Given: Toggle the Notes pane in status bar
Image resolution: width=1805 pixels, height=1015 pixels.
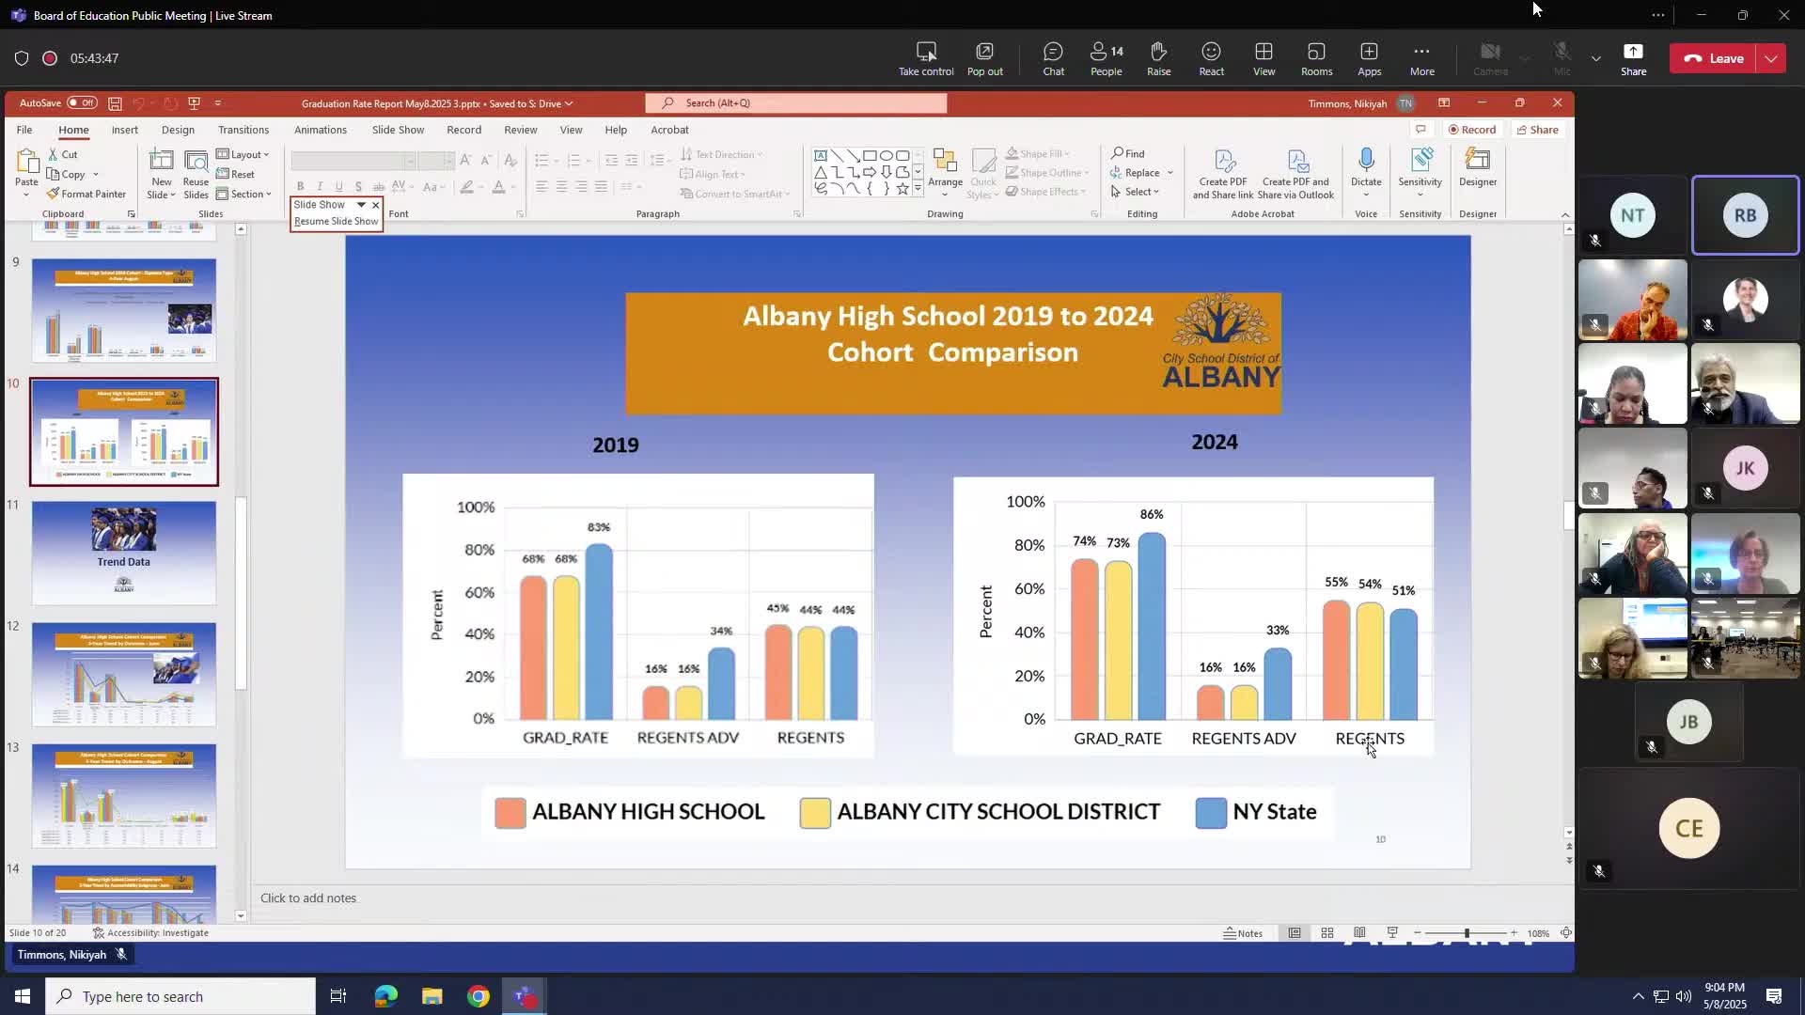Looking at the screenshot, I should 1243,933.
